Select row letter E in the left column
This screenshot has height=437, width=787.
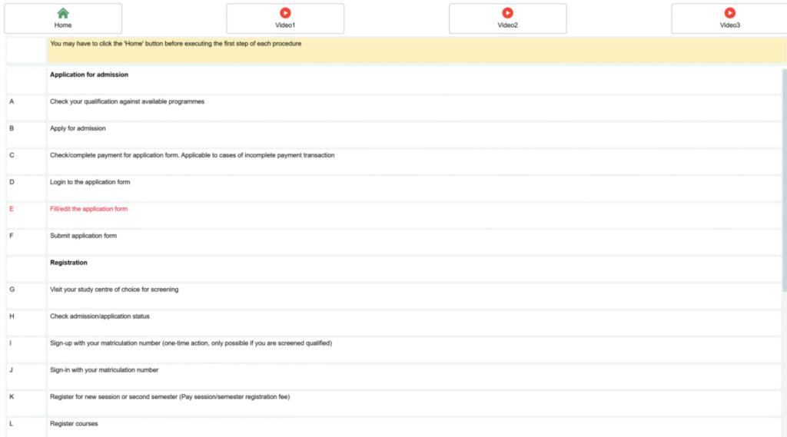(12, 209)
